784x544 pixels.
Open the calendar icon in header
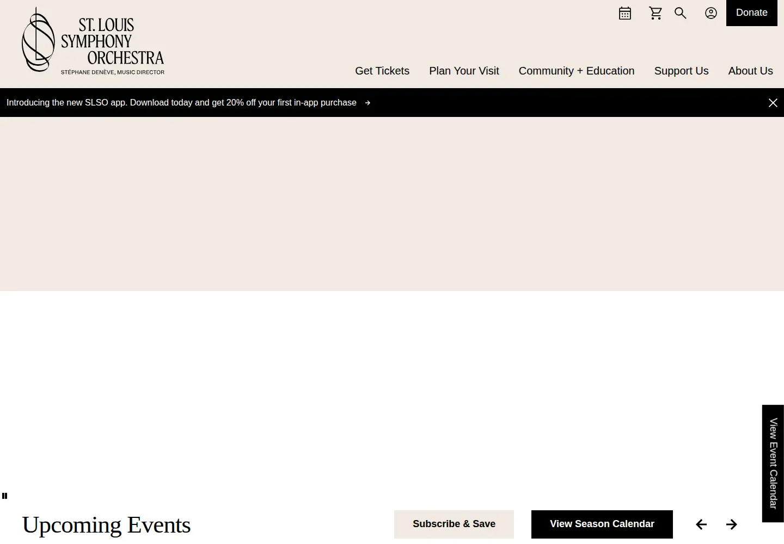625,13
